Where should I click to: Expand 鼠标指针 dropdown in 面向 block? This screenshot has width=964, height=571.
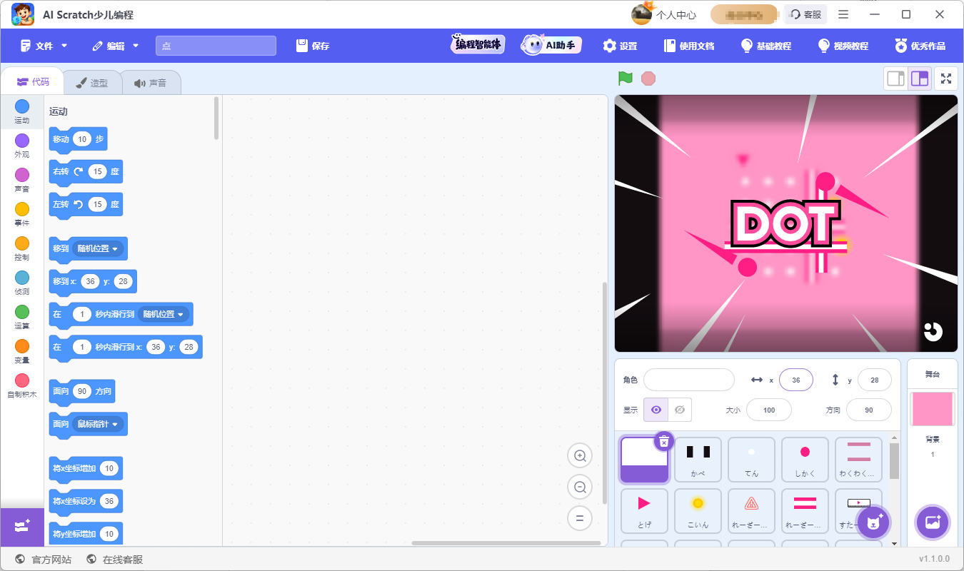99,424
